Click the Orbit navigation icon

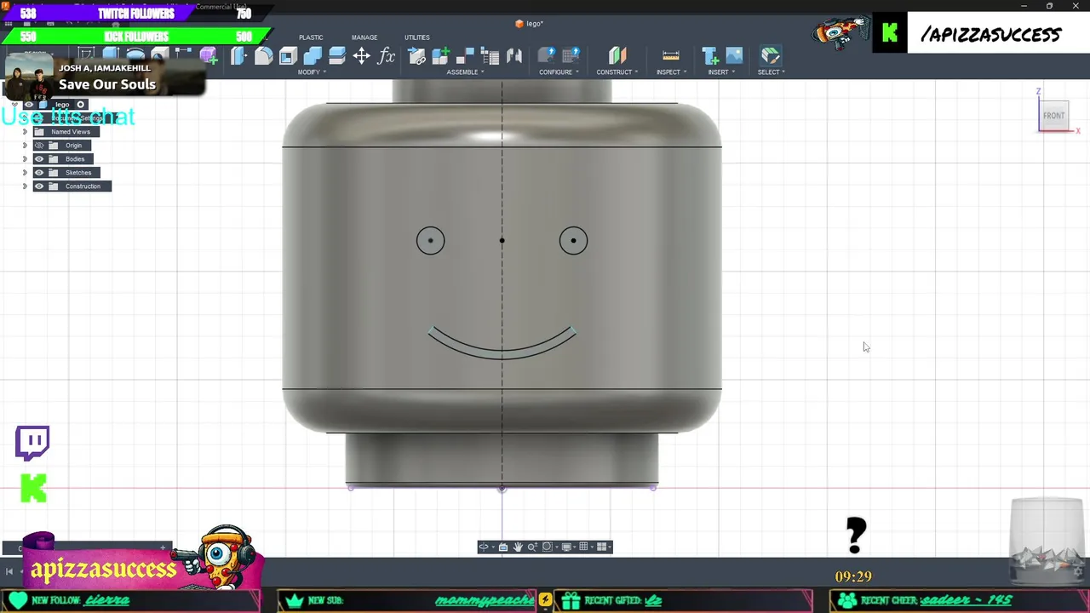tap(484, 547)
